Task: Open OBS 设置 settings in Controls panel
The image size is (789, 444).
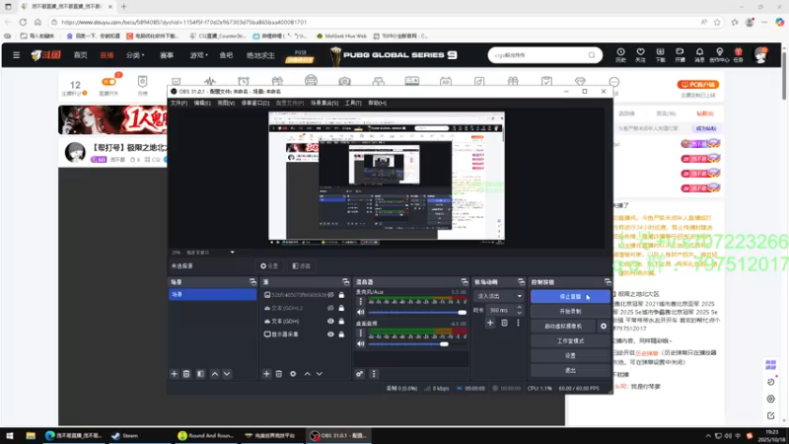Action: (x=570, y=355)
